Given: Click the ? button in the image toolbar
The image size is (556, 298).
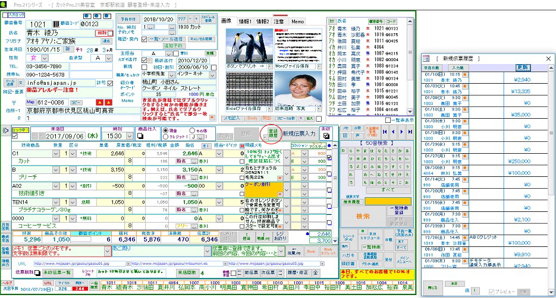Looking at the screenshot, I should click(x=301, y=119).
